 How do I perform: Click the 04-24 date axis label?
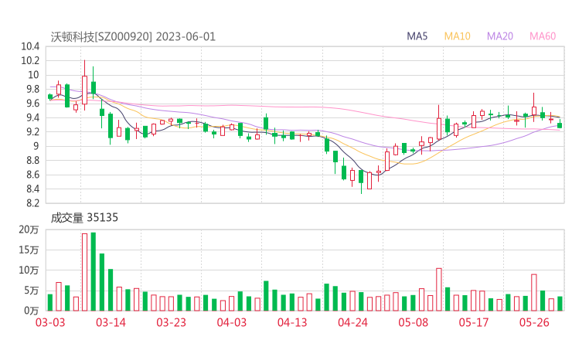[352, 322]
